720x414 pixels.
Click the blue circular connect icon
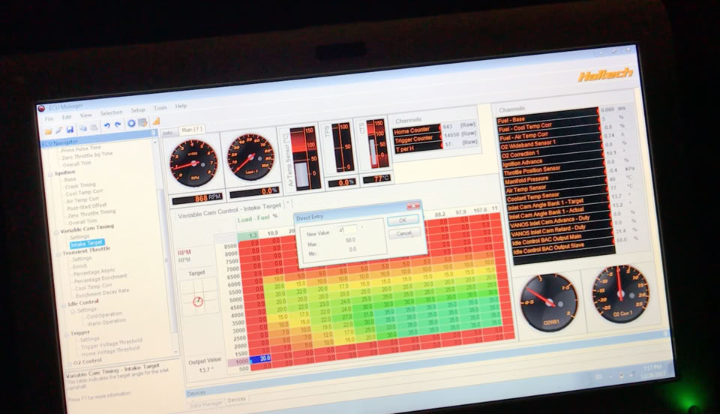click(x=131, y=124)
